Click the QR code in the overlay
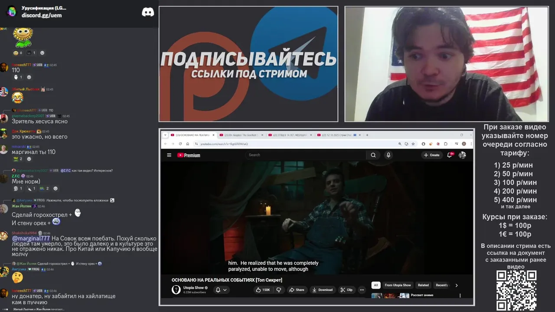This screenshot has width=555, height=312. click(x=516, y=291)
